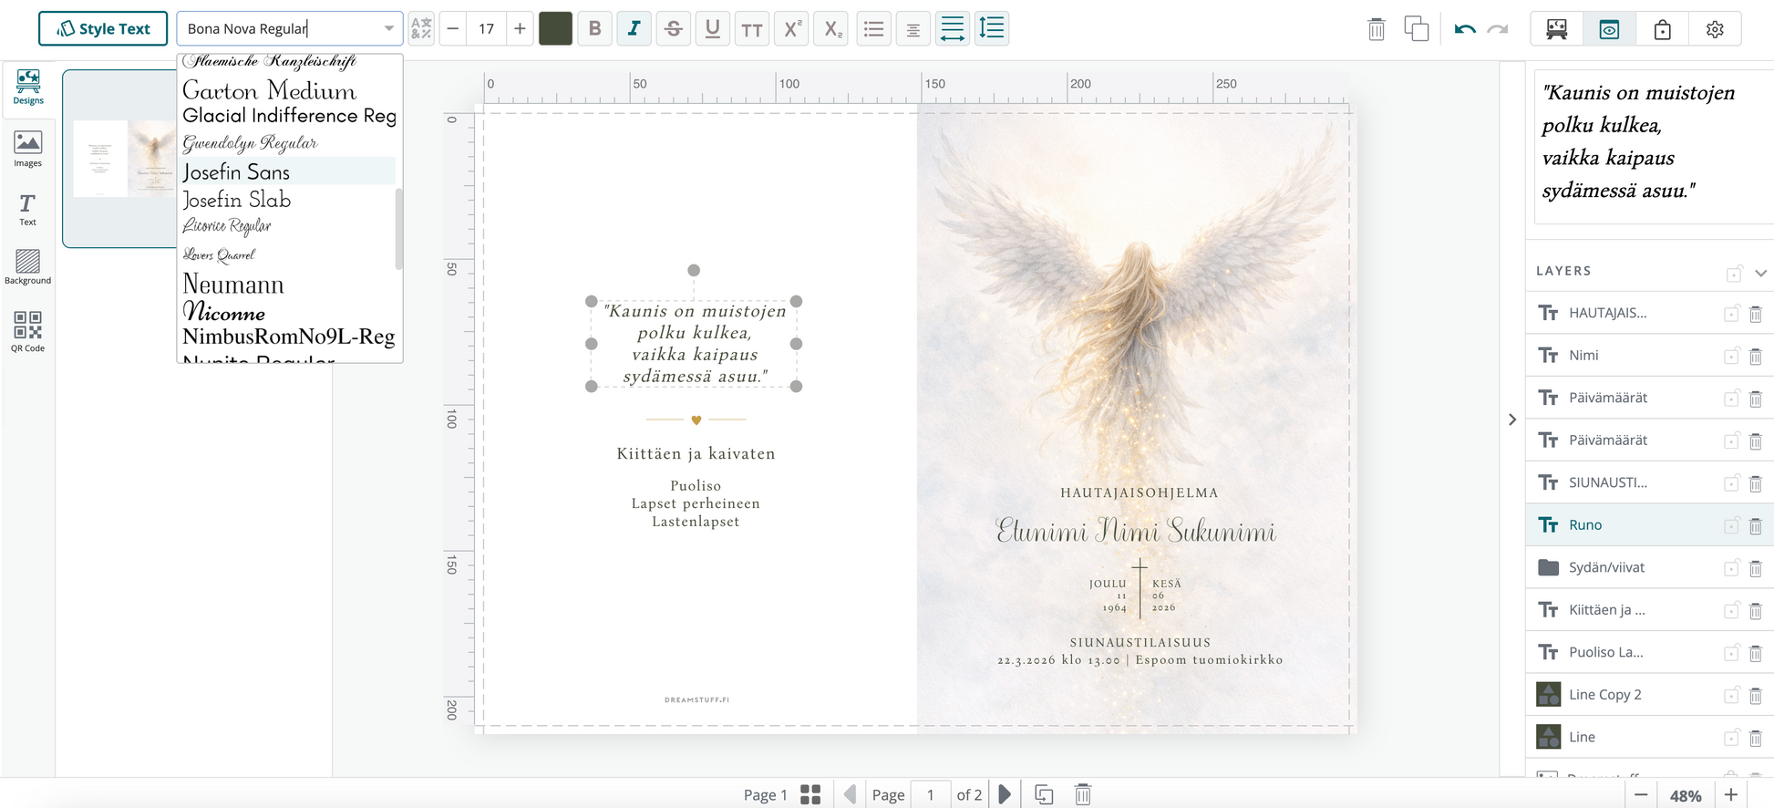Choose Garton Medium font

288,90
